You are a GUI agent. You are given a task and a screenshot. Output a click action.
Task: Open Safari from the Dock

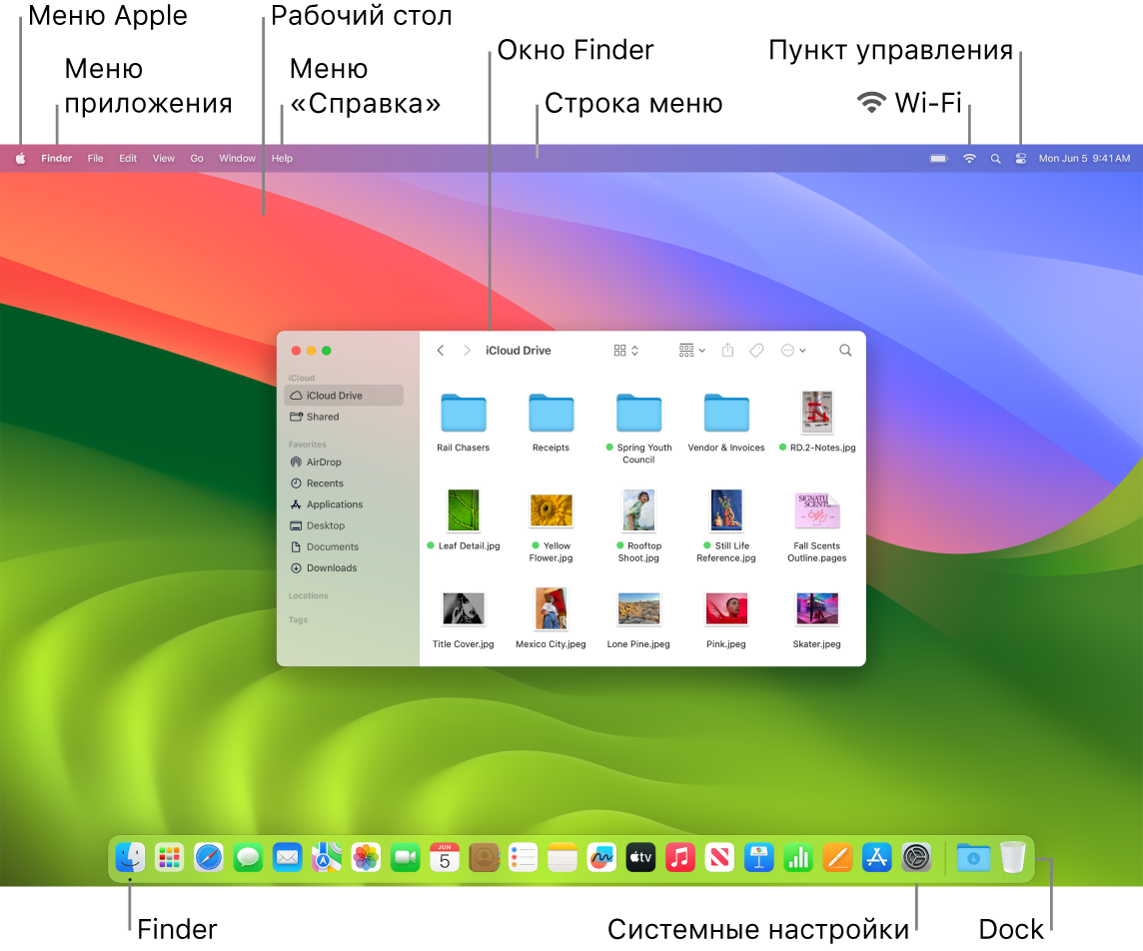[x=208, y=857]
